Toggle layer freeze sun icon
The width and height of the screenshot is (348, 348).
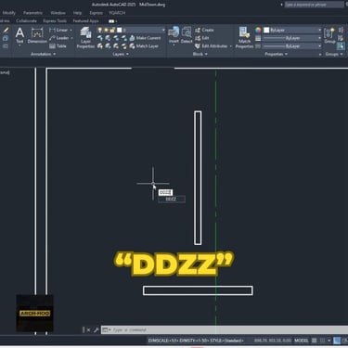point(106,30)
